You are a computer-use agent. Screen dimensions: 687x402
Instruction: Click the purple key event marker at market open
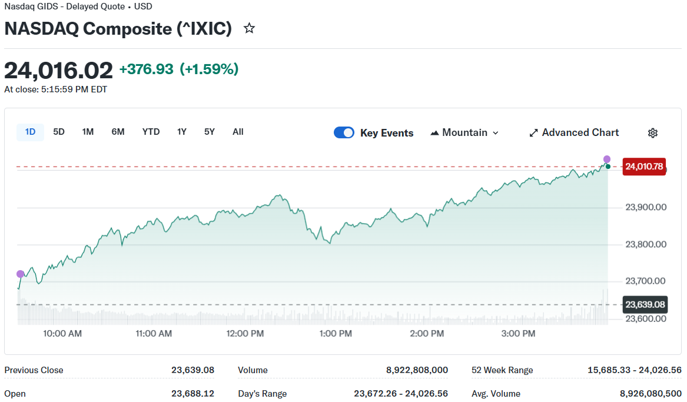(21, 274)
